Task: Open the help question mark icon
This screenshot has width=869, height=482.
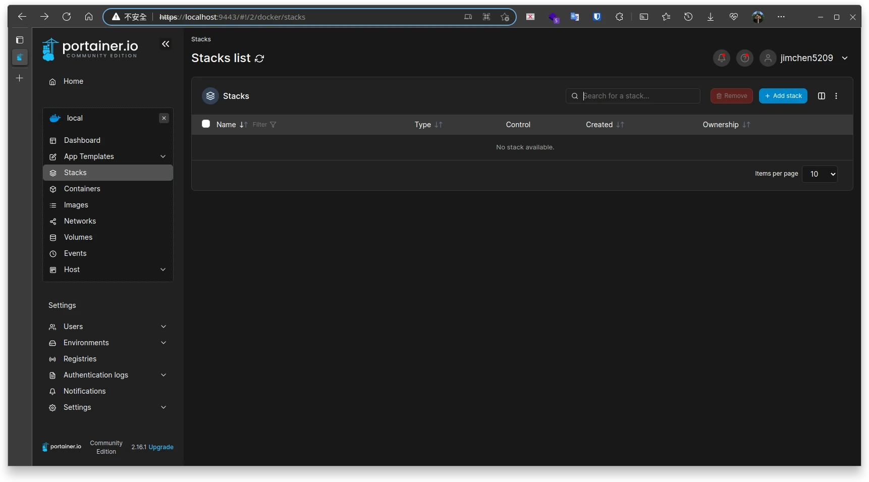Action: [x=744, y=58]
